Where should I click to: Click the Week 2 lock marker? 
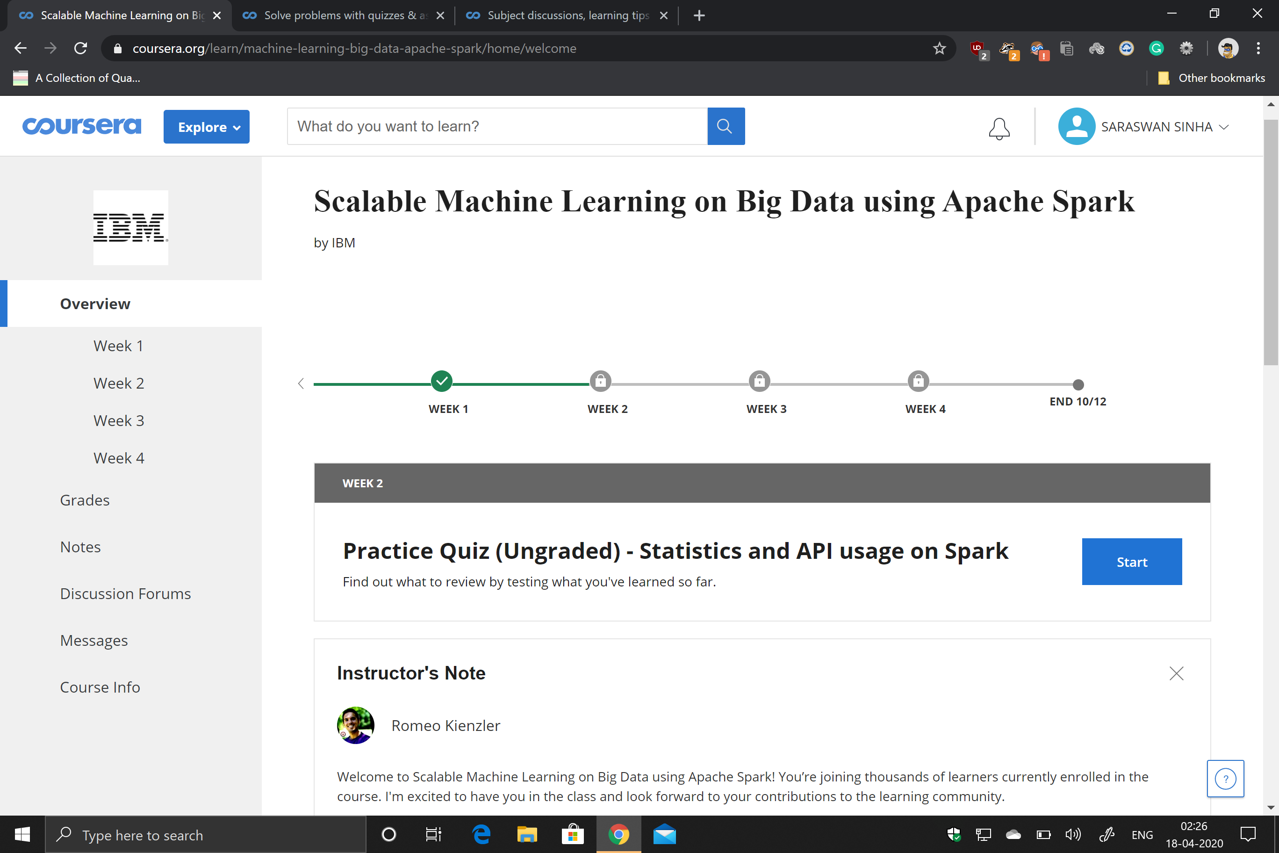click(600, 381)
